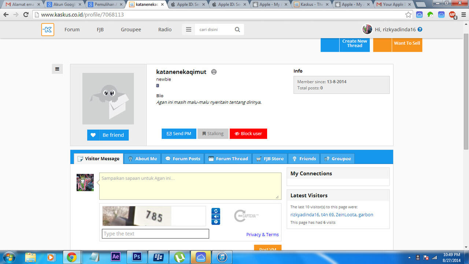This screenshot has height=264, width=469.
Task: Click the heart icon on Be friend
Action: point(93,135)
